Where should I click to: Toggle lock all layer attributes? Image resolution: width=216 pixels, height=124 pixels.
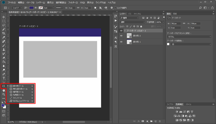(141, 26)
